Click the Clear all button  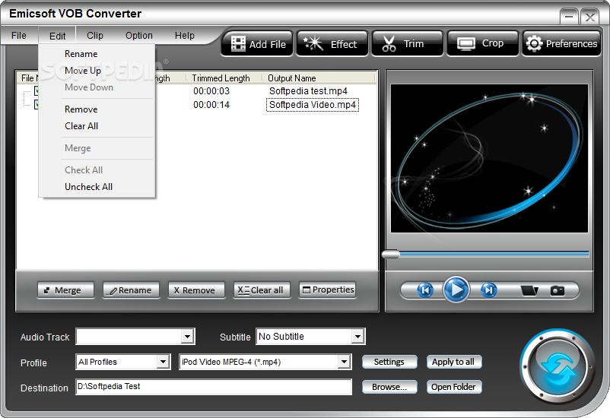pos(262,290)
